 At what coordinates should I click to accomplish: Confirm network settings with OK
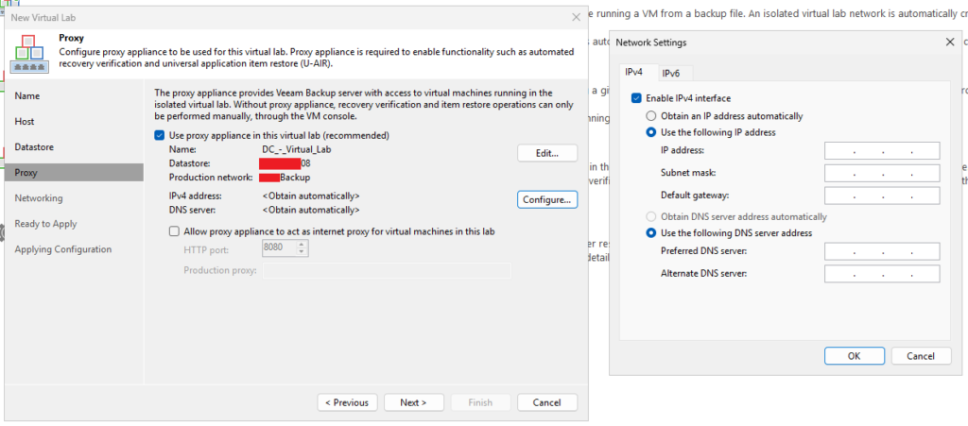854,356
